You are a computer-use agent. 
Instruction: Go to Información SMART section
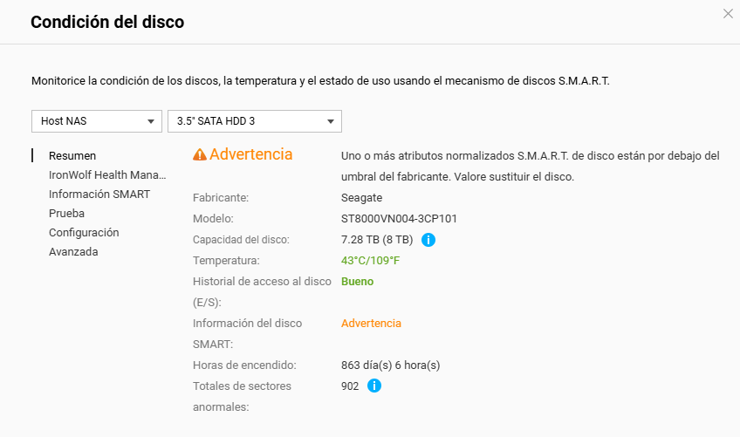(99, 194)
